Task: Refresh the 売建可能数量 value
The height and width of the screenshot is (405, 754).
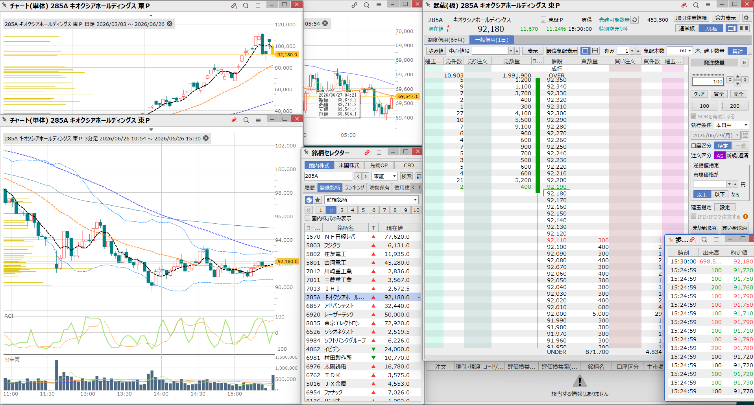Action: [635, 20]
